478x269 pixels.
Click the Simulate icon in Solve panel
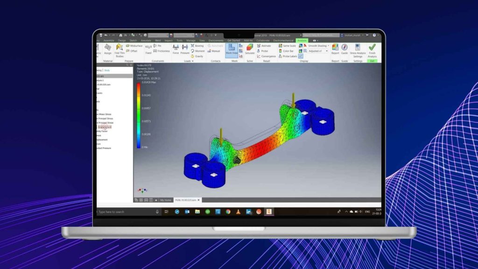click(250, 49)
